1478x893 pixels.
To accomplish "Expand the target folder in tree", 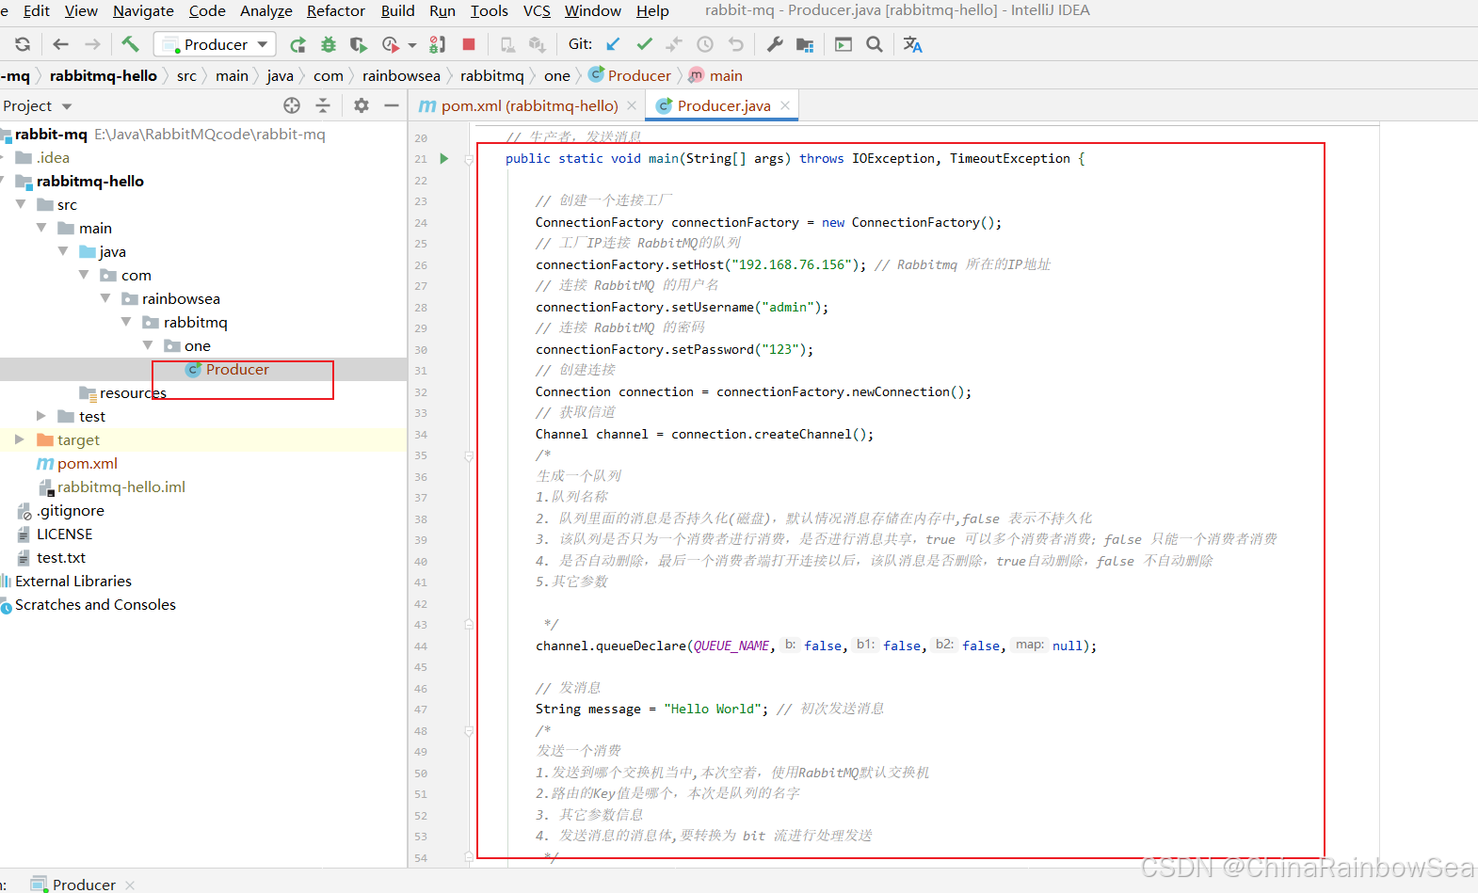I will coord(19,439).
